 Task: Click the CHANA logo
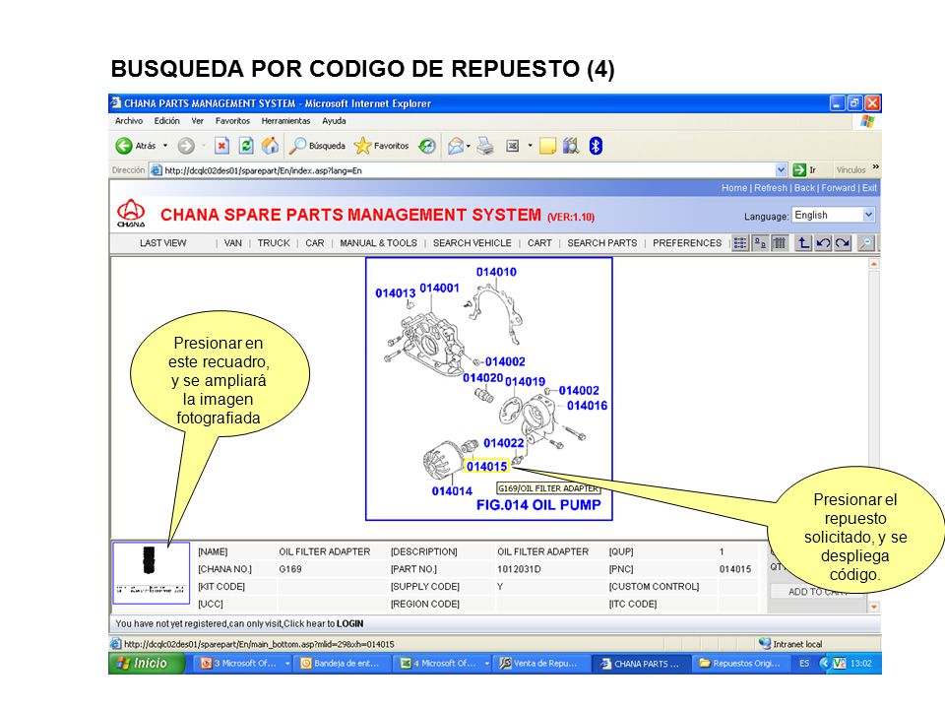point(131,214)
